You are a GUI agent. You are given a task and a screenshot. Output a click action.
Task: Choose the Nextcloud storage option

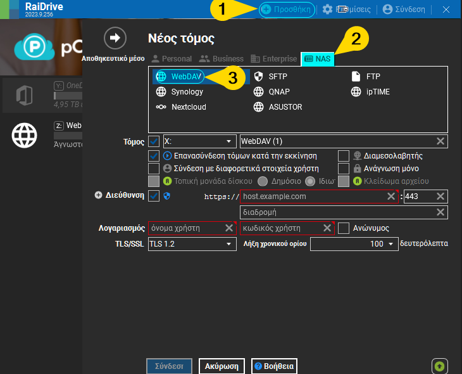click(181, 107)
